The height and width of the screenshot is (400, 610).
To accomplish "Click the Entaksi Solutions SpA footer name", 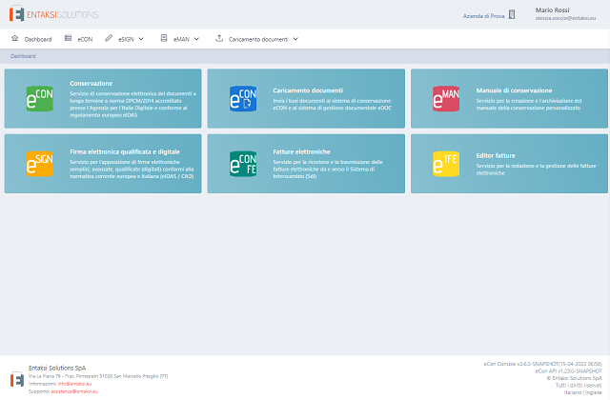I will 57,368.
